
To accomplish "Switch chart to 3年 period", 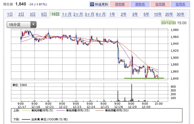I will tap(135, 14).
